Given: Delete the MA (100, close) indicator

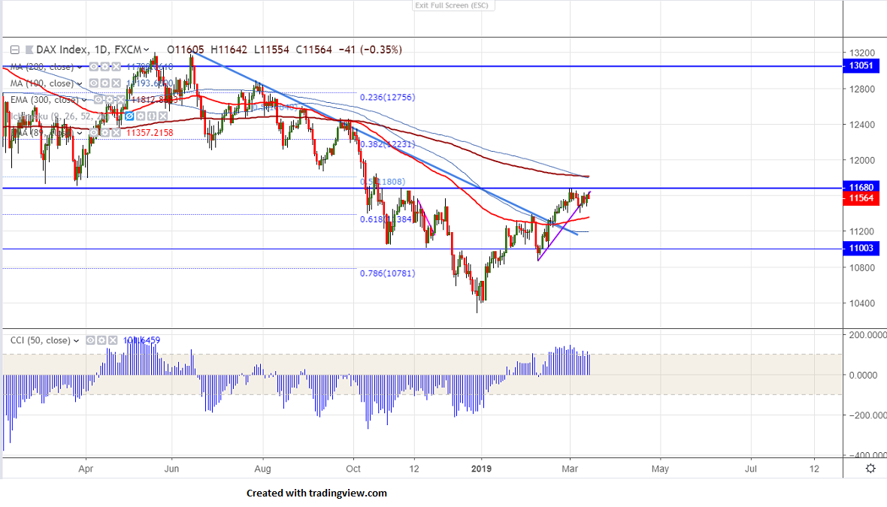Looking at the screenshot, I should pyautogui.click(x=116, y=83).
